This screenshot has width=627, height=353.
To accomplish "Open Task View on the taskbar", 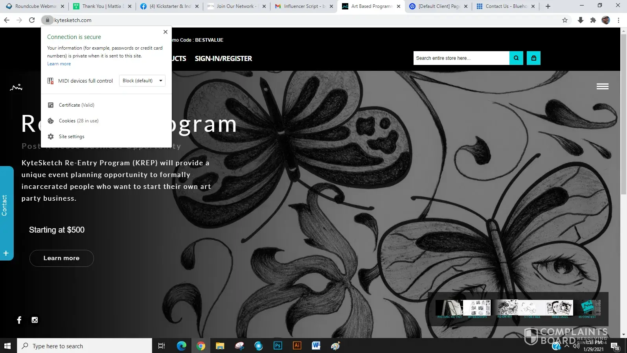I will [x=162, y=346].
